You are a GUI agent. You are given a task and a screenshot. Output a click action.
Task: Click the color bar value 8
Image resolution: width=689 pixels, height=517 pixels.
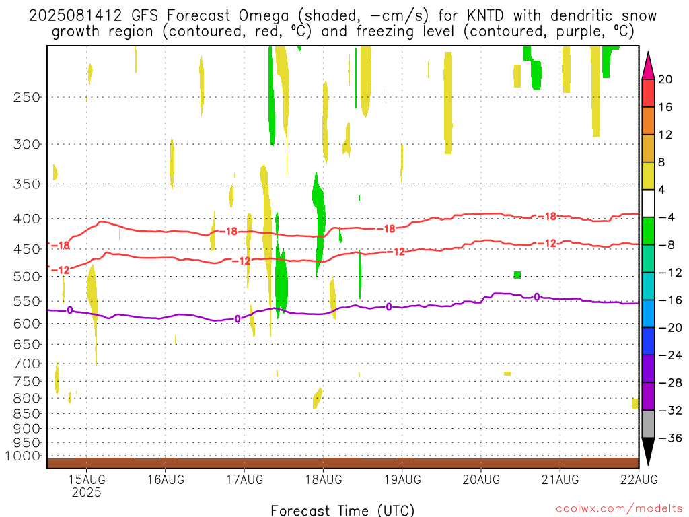pos(661,163)
